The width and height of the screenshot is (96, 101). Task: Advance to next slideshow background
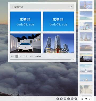tap(90, 99)
